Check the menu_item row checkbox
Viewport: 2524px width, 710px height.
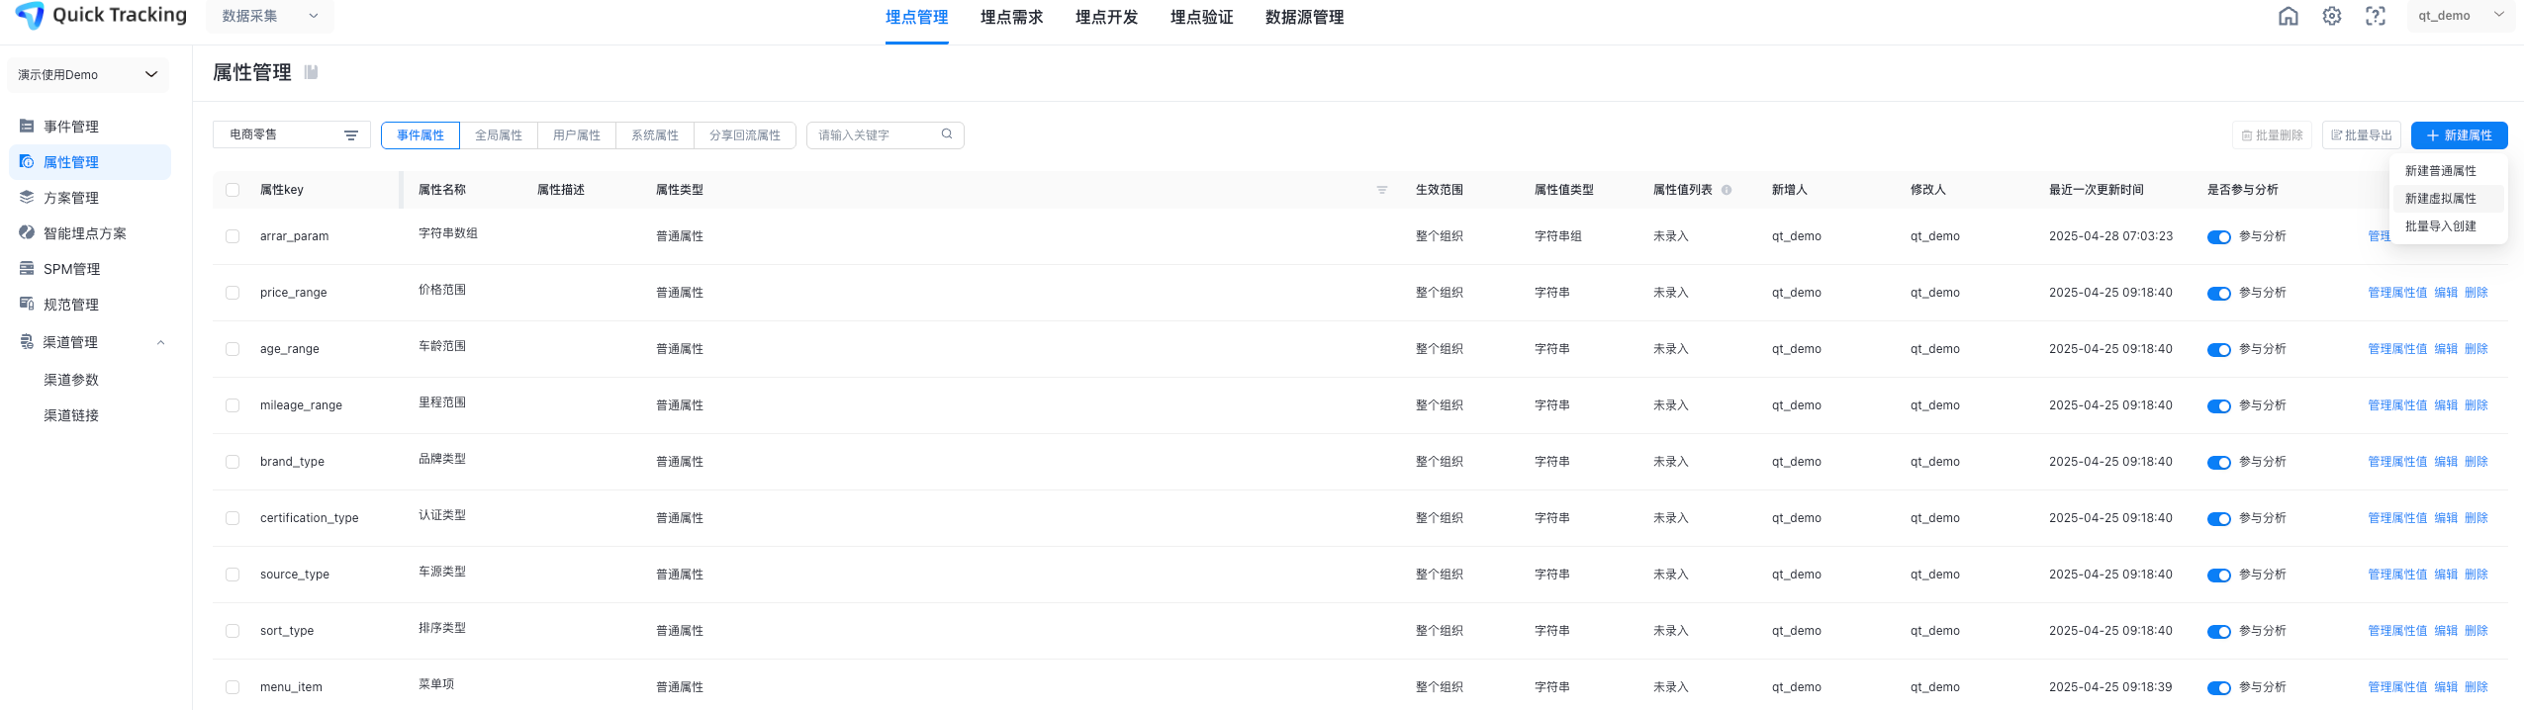point(233,687)
